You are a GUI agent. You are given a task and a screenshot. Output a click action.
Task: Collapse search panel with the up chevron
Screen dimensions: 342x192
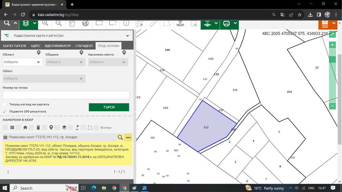click(15, 23)
